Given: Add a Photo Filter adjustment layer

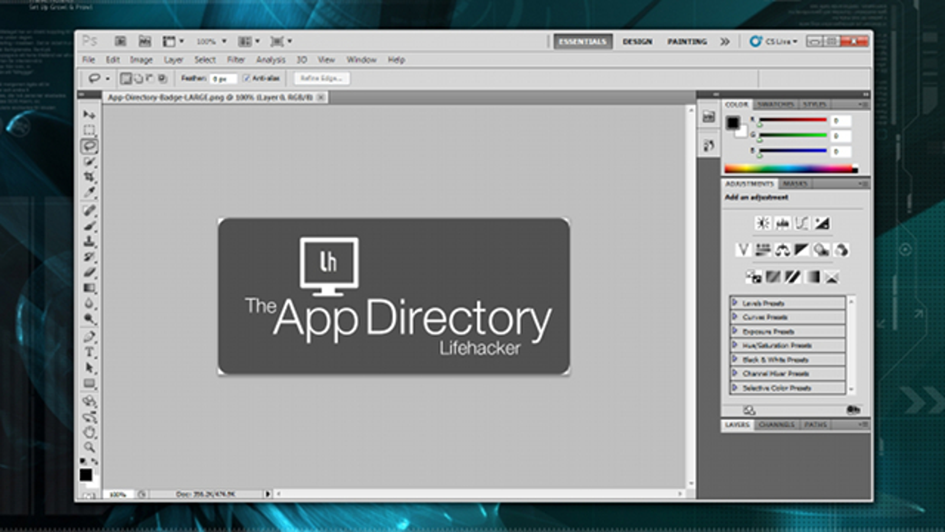Looking at the screenshot, I should click(x=821, y=250).
